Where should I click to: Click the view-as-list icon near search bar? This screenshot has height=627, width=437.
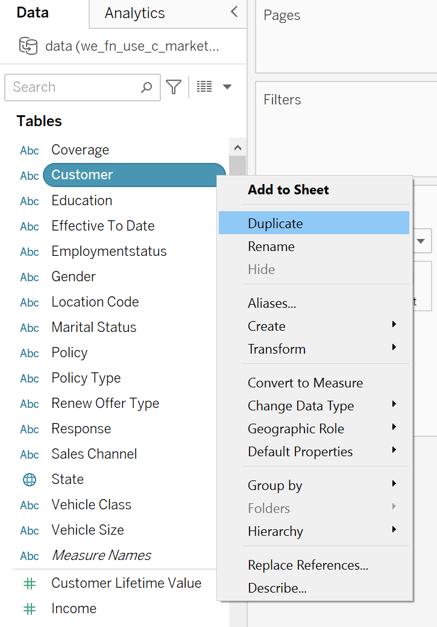[204, 87]
